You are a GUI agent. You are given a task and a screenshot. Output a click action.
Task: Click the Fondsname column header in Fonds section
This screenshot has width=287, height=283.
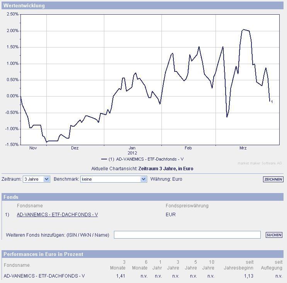point(30,206)
